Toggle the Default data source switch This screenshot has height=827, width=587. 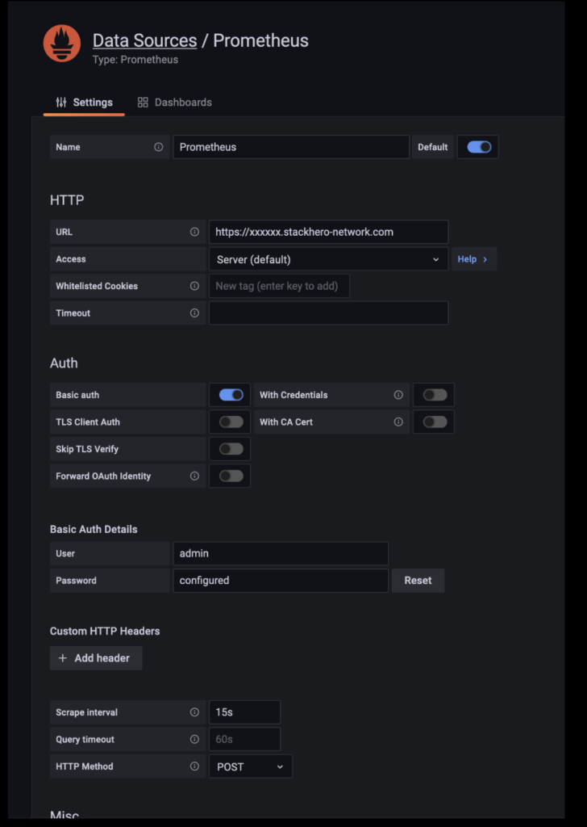coord(479,147)
